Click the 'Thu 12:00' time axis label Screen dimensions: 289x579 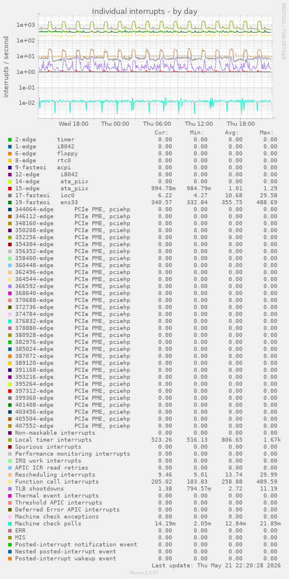(199, 124)
